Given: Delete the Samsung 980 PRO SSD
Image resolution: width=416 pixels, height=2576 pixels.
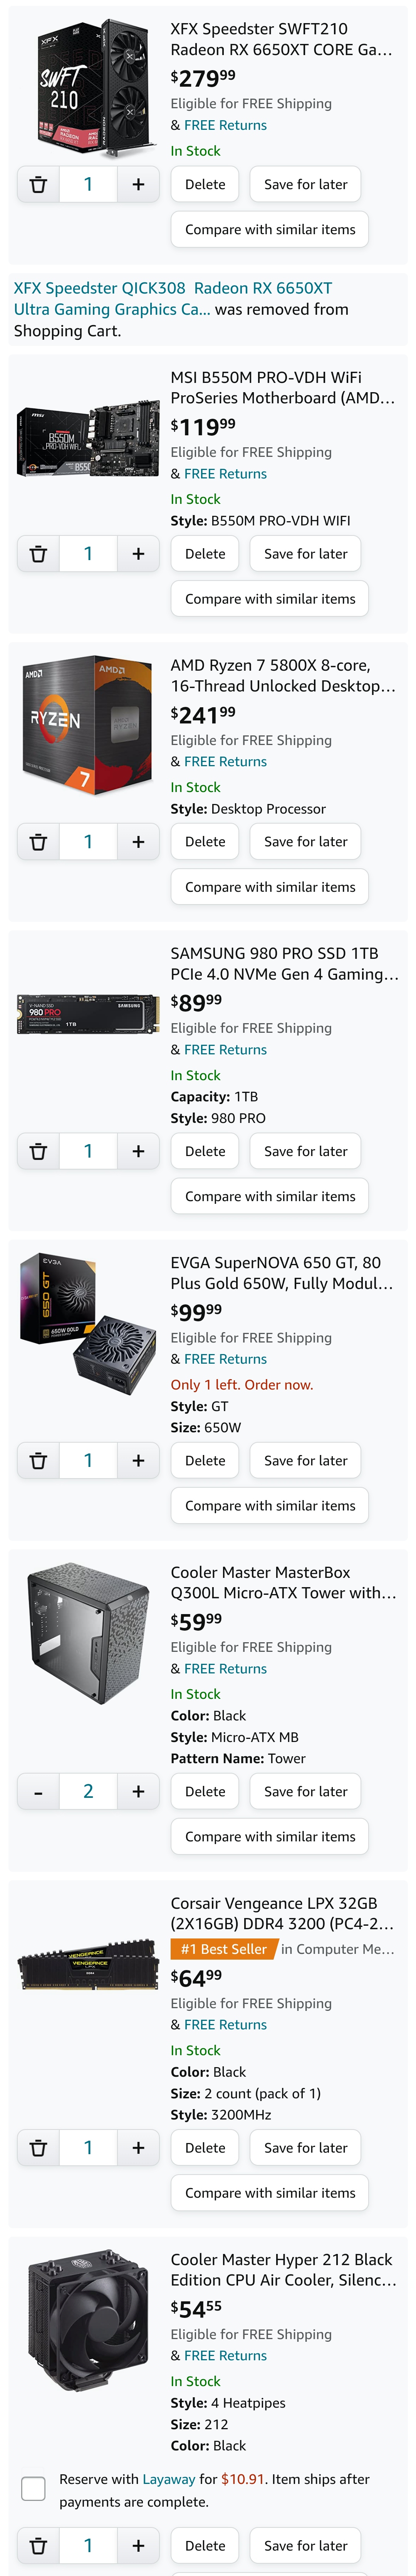Looking at the screenshot, I should tap(205, 1151).
